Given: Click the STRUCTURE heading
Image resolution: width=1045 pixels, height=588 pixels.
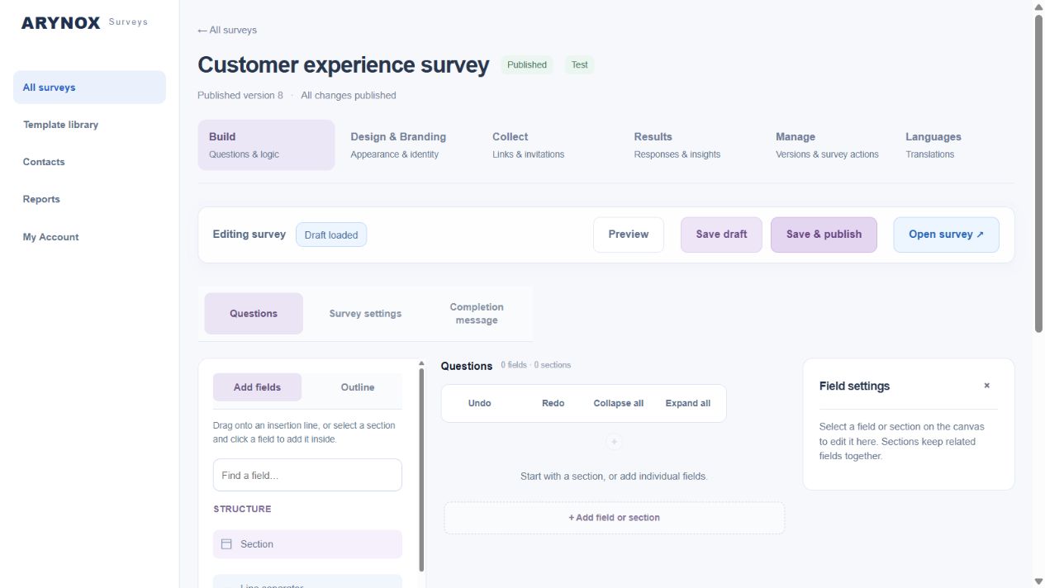Looking at the screenshot, I should 242,509.
